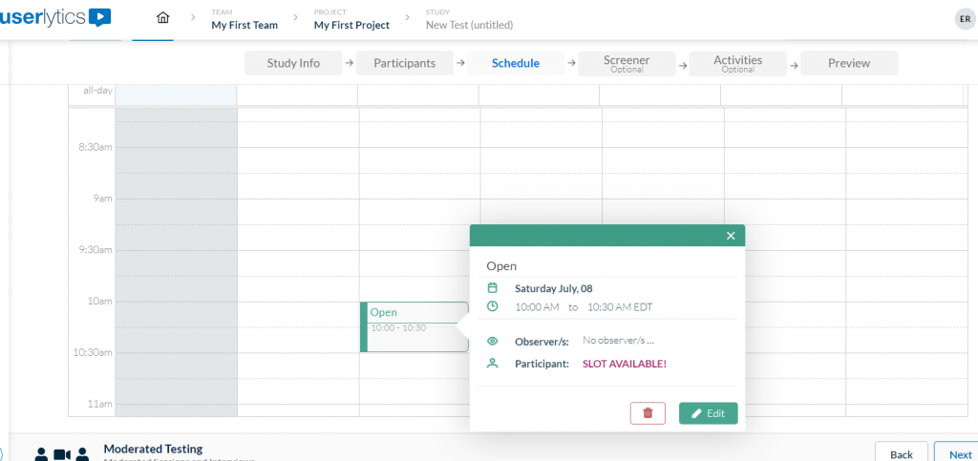Viewport: 978px width, 461px height.
Task: Click the home icon in breadcrumb
Action: click(x=162, y=18)
